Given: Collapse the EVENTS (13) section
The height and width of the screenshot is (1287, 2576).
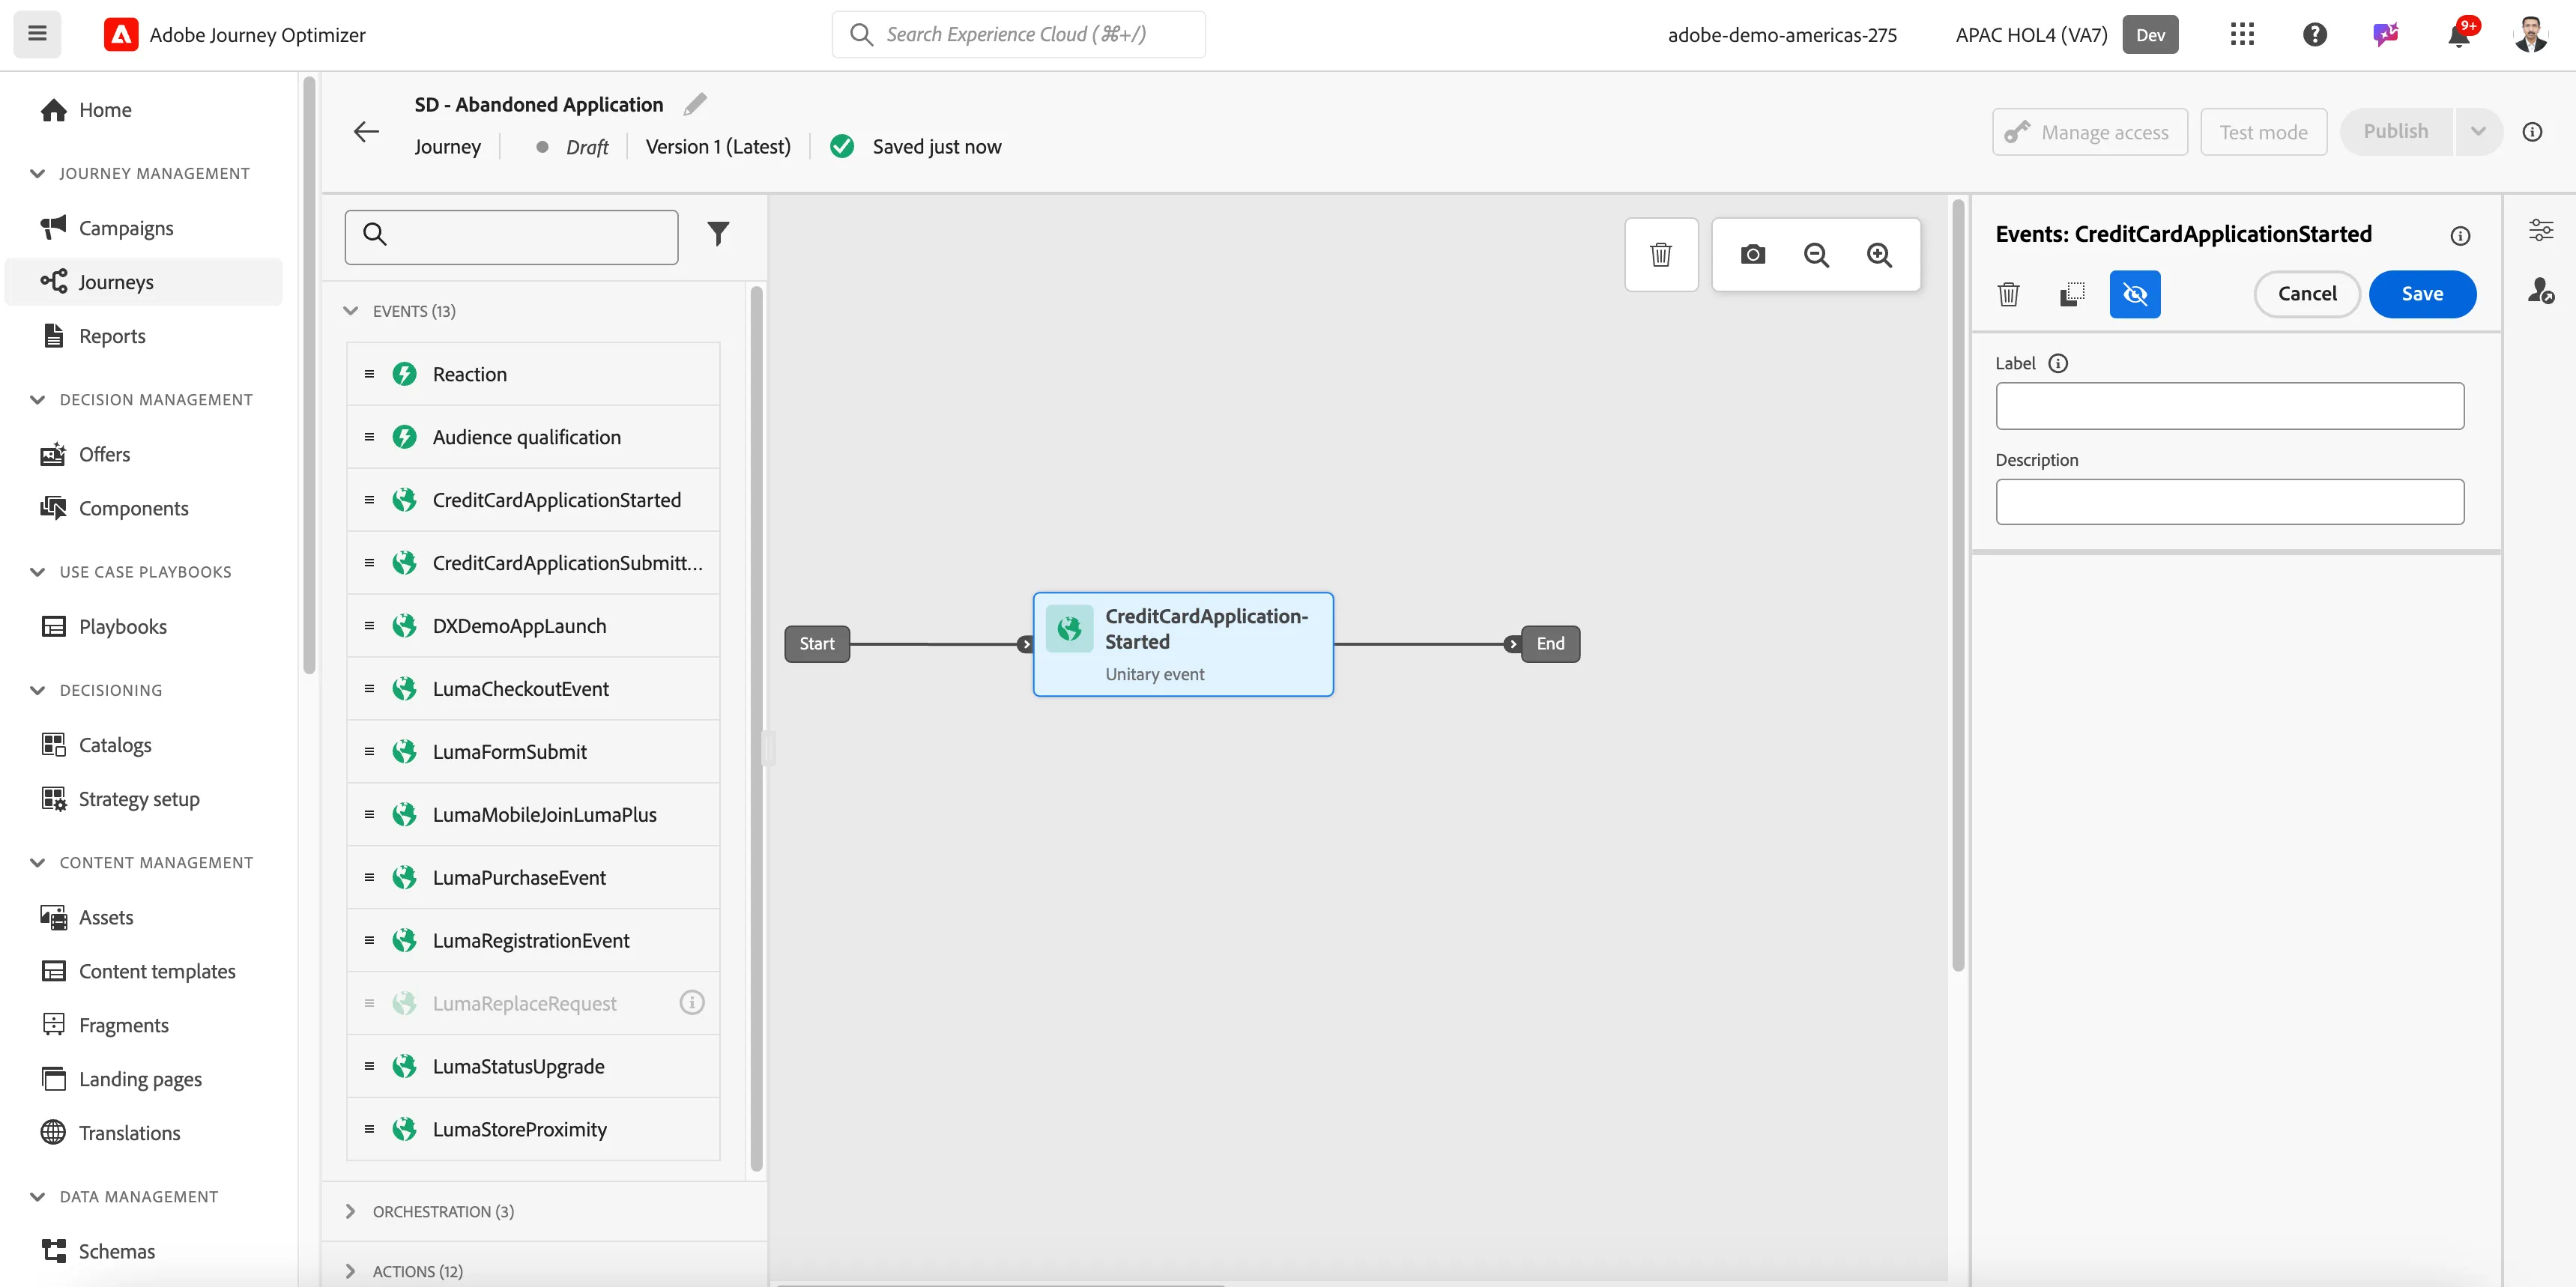Looking at the screenshot, I should click(x=351, y=311).
